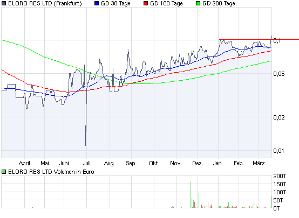299x218 pixels.
Task: Click the 'Feb.' axis label
Action: (x=239, y=163)
